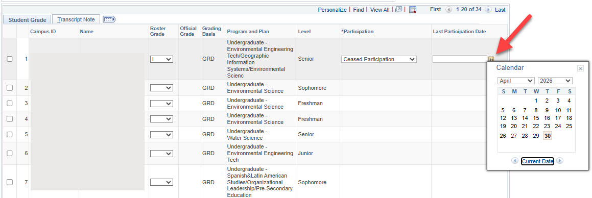This screenshot has width=592, height=198.
Task: Select April 26 in the calendar
Action: (503, 136)
